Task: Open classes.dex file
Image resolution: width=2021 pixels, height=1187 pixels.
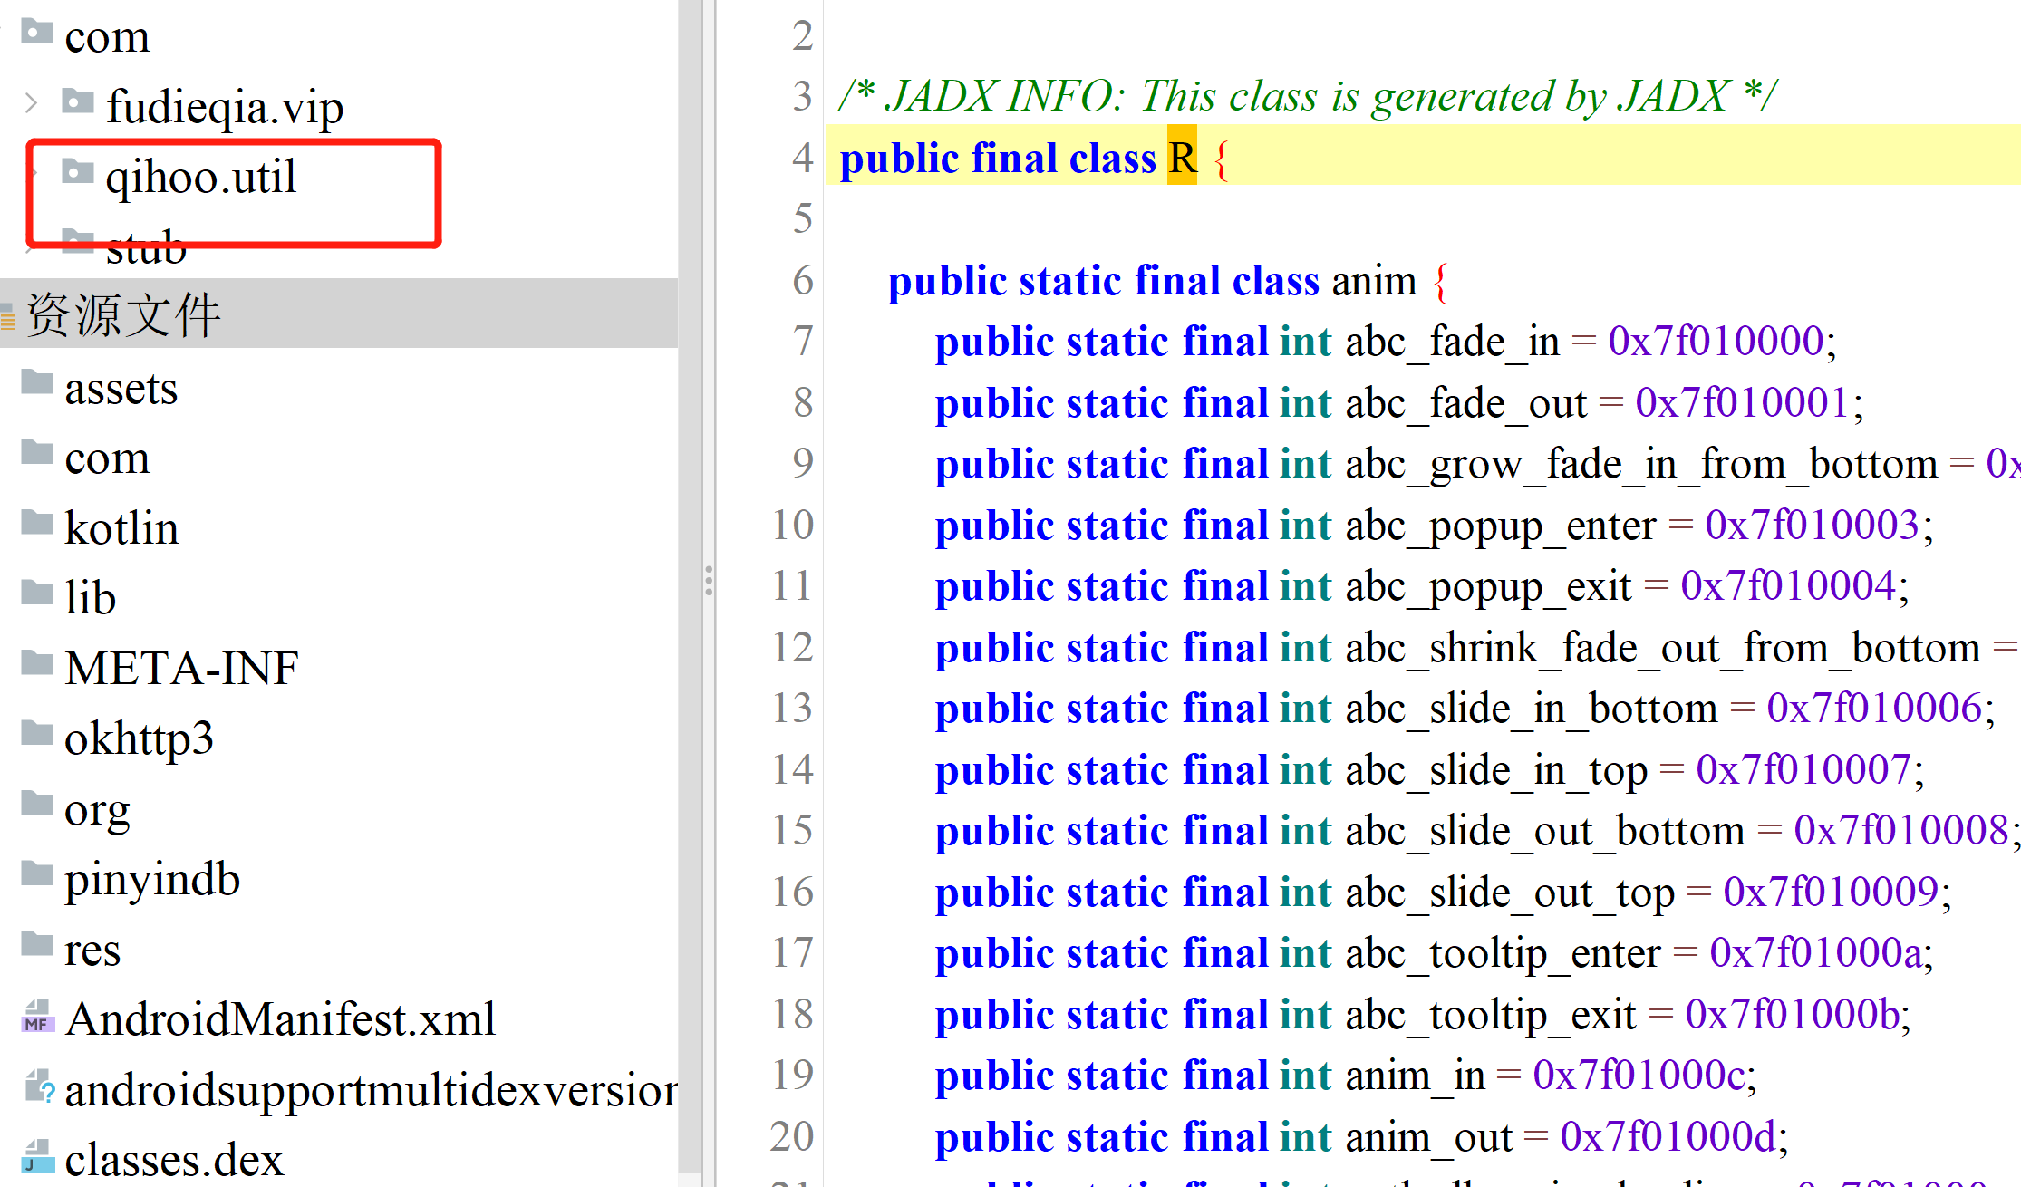Action: pyautogui.click(x=174, y=1161)
